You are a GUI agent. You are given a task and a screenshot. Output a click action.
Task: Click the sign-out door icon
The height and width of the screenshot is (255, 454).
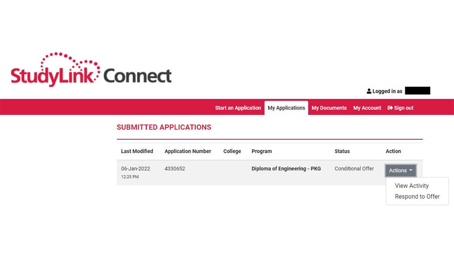[389, 108]
